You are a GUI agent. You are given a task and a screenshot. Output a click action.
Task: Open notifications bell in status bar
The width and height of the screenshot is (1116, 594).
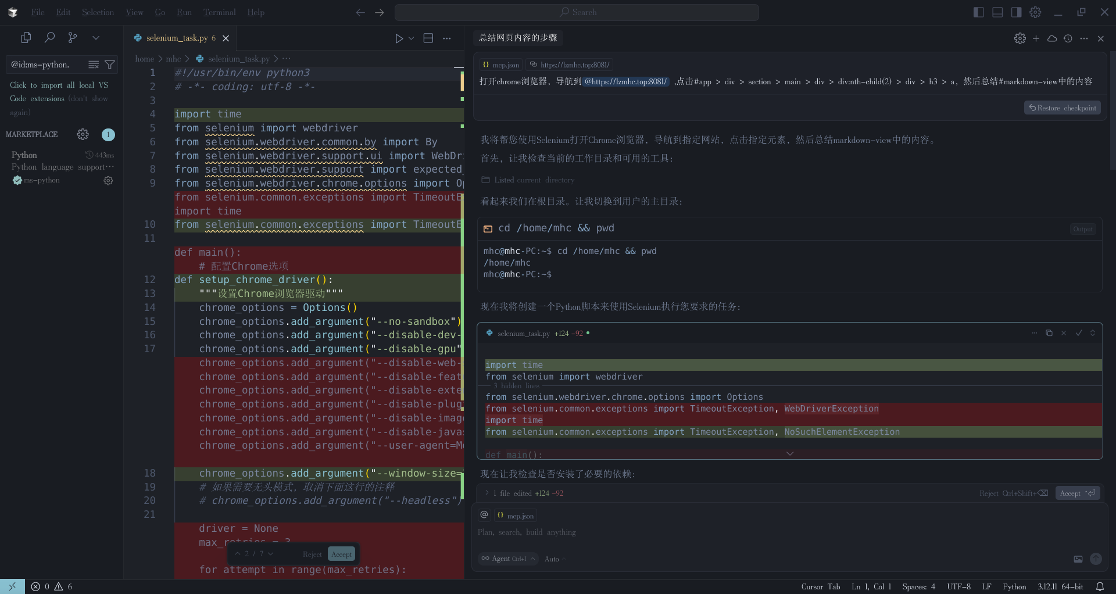(1100, 586)
